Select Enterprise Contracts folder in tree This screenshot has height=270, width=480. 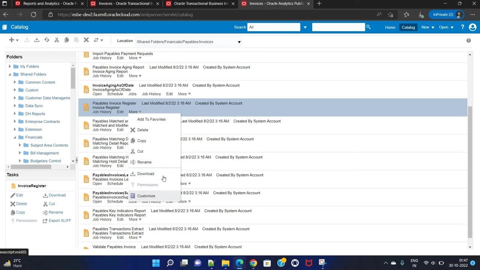[42, 121]
